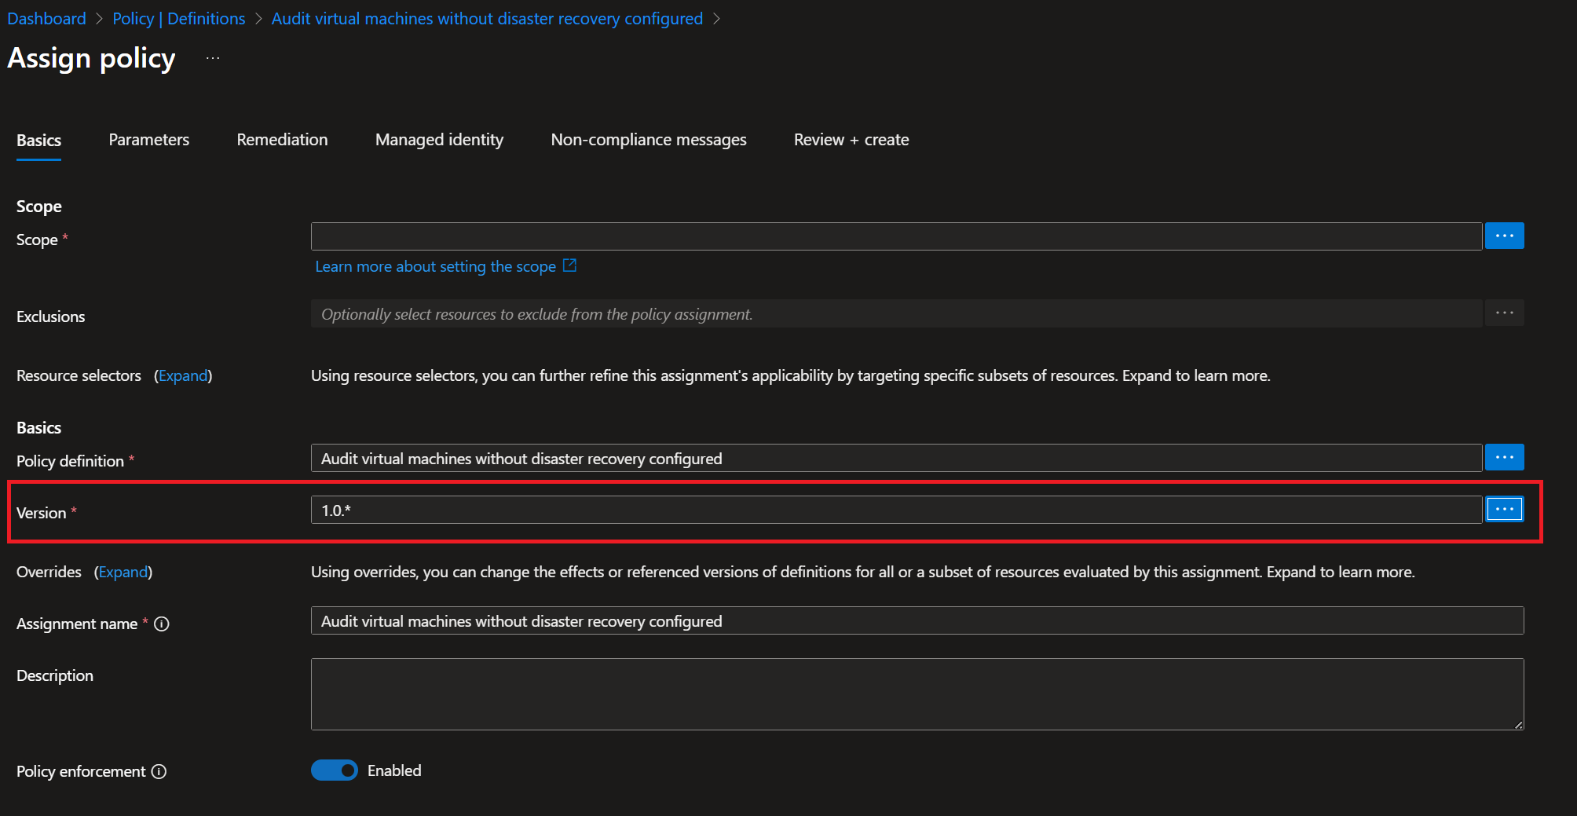This screenshot has height=816, width=1577.
Task: Click the Version field showing 1.0.*
Action: (x=895, y=509)
